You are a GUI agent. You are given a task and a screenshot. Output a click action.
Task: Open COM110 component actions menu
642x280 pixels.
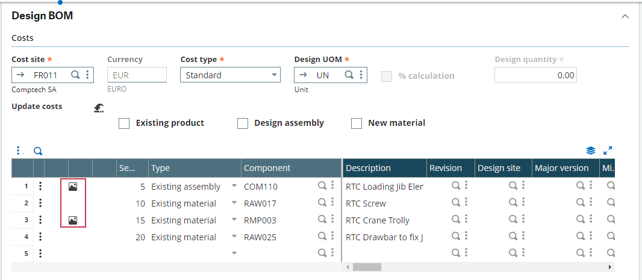[x=333, y=186]
